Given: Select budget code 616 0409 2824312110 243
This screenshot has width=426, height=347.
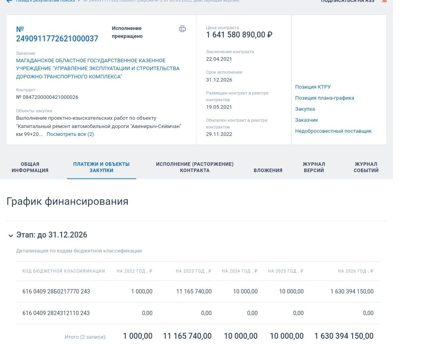Looking at the screenshot, I should tap(56, 313).
